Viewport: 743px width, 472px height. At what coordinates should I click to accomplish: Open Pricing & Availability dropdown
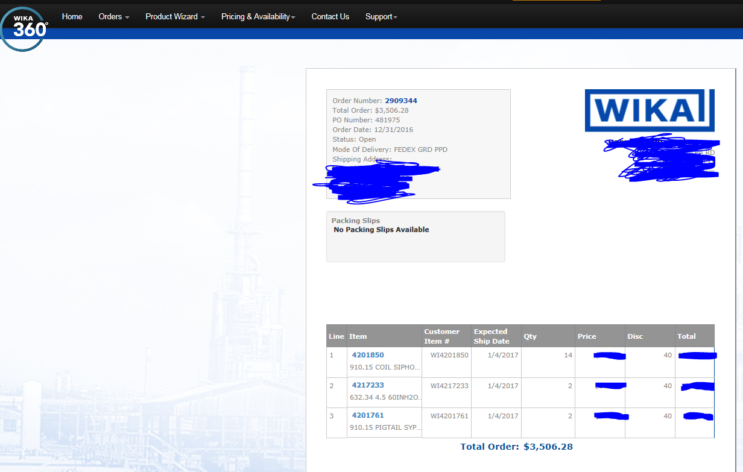(258, 16)
